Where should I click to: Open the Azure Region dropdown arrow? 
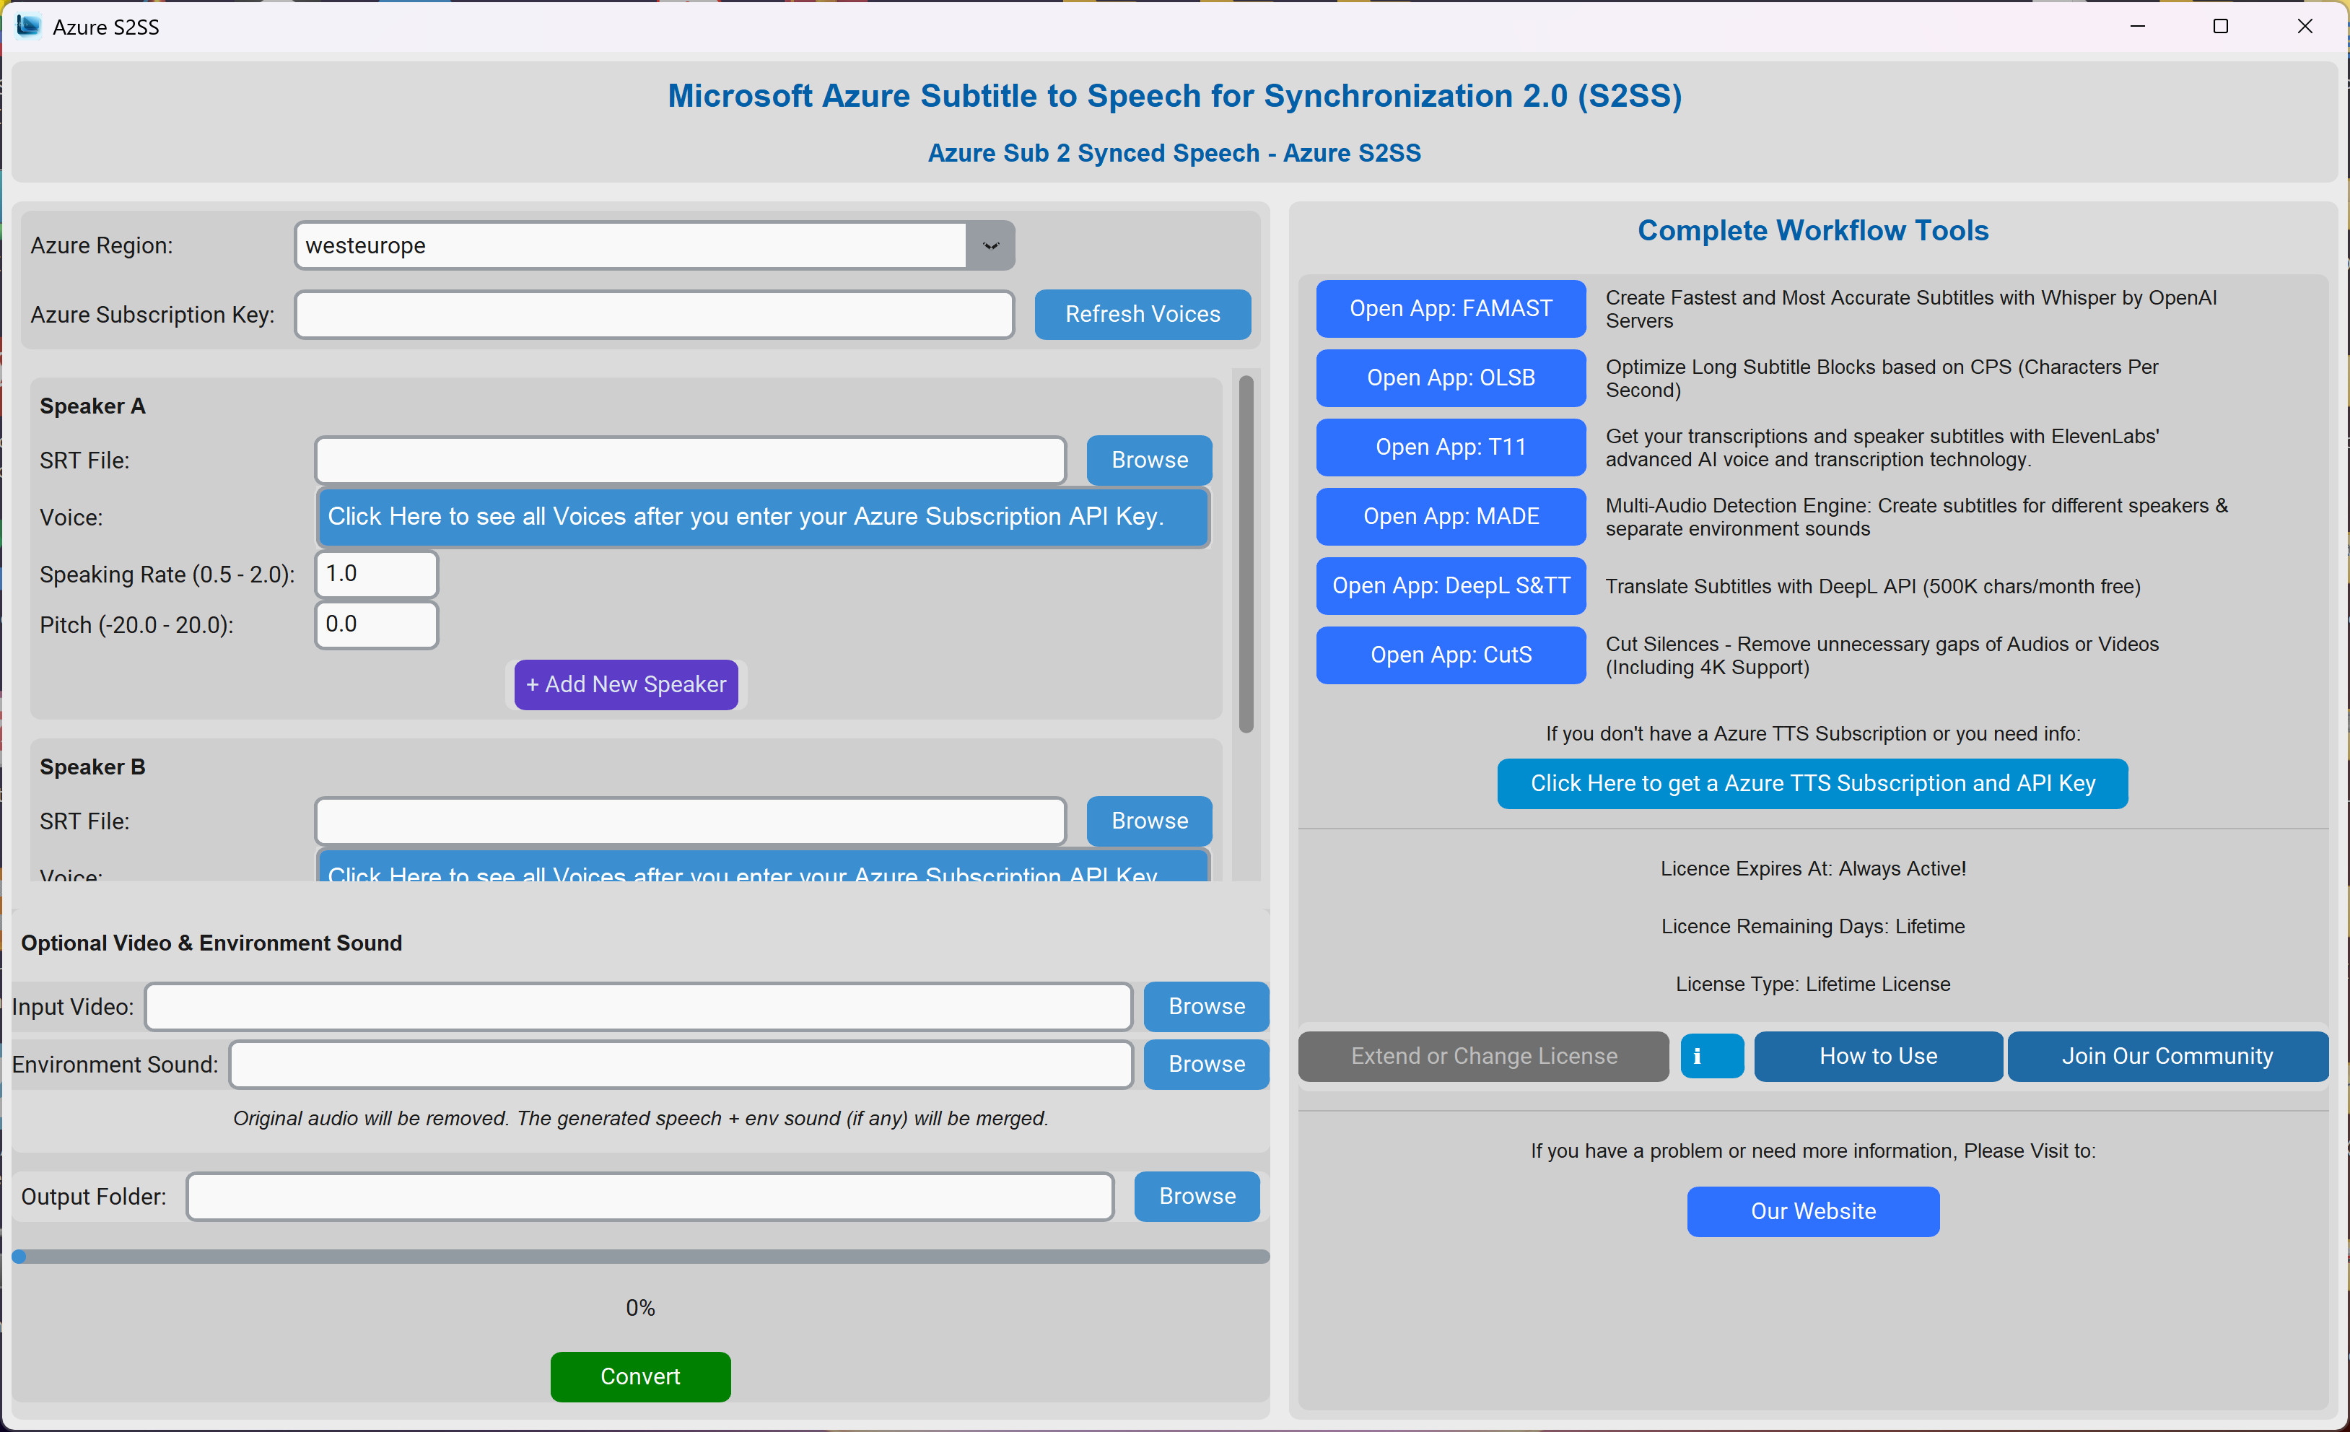point(990,246)
